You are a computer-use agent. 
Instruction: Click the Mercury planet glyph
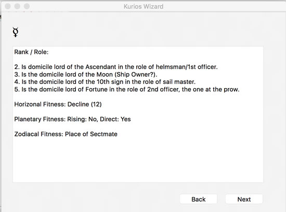(16, 32)
